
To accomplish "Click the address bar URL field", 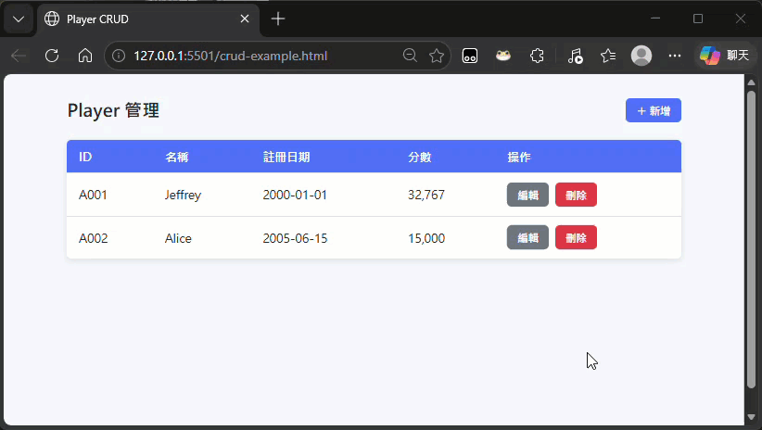I will coord(260,56).
